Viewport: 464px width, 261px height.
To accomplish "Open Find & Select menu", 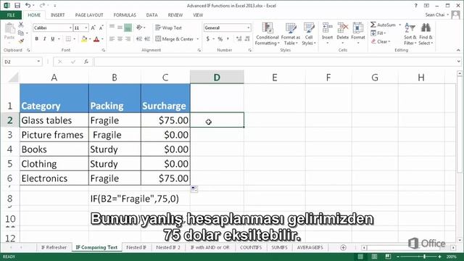I will click(x=426, y=34).
